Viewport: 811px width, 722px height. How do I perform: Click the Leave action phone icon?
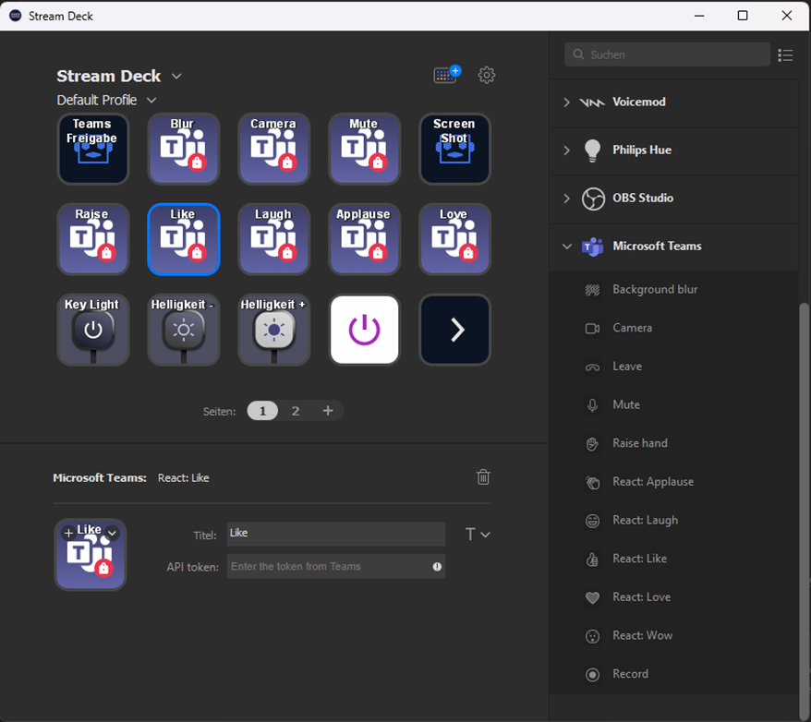coord(592,367)
